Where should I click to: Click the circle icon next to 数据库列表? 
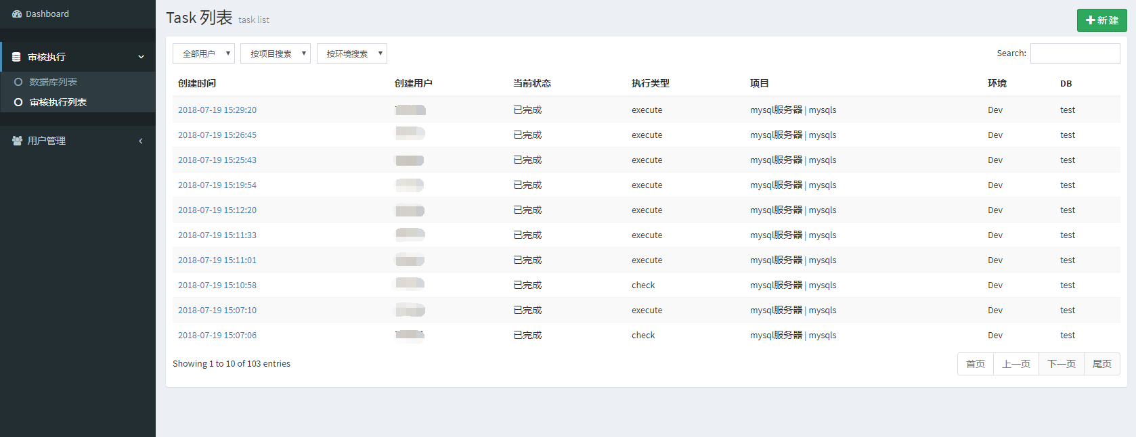(18, 82)
